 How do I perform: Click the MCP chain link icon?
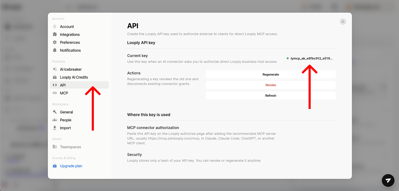[x=55, y=93]
